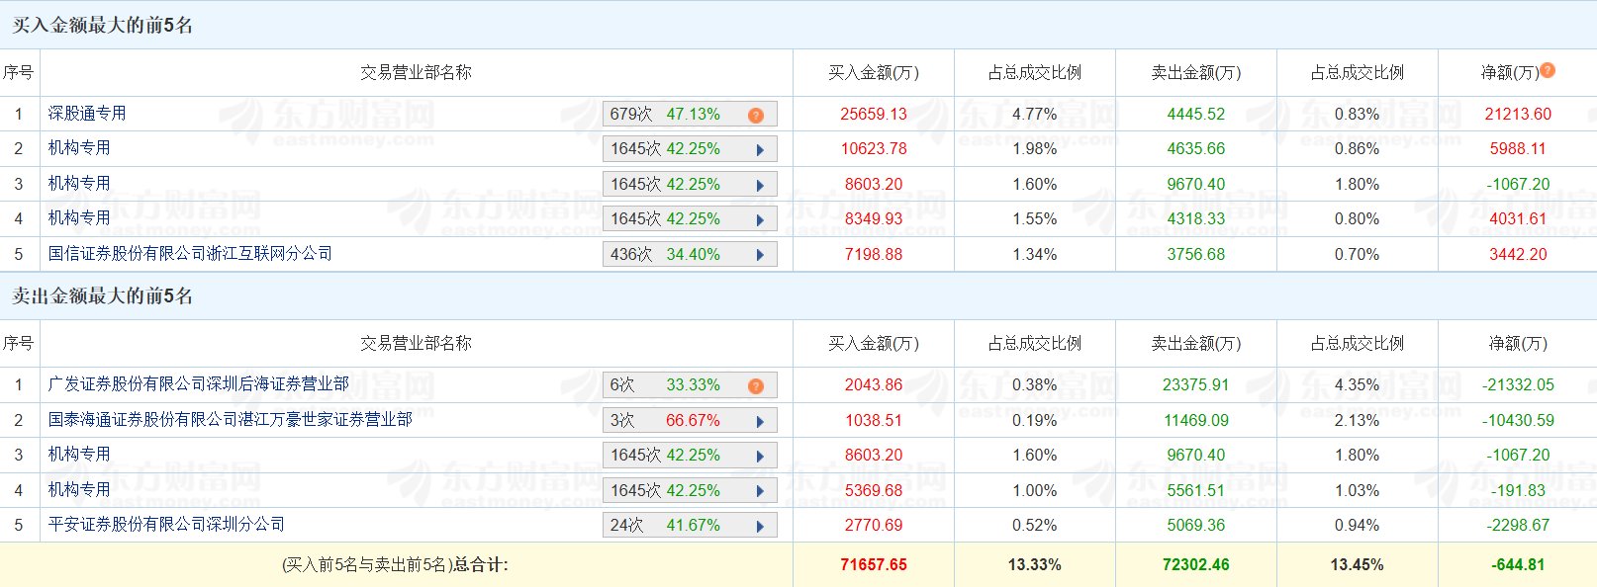Open 国泰海通证券湛江万豪世家证券营业部 link
The width and height of the screenshot is (1597, 587).
230,420
